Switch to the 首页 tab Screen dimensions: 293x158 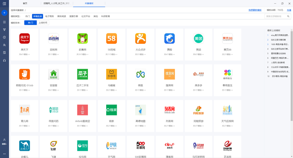[25, 3]
